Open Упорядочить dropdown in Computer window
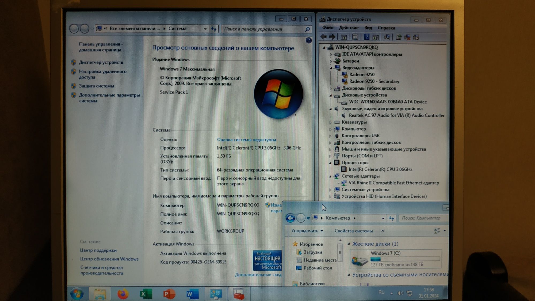 (x=307, y=231)
